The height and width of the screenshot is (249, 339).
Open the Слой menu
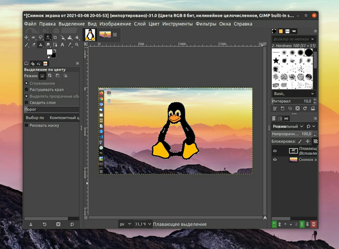click(140, 24)
